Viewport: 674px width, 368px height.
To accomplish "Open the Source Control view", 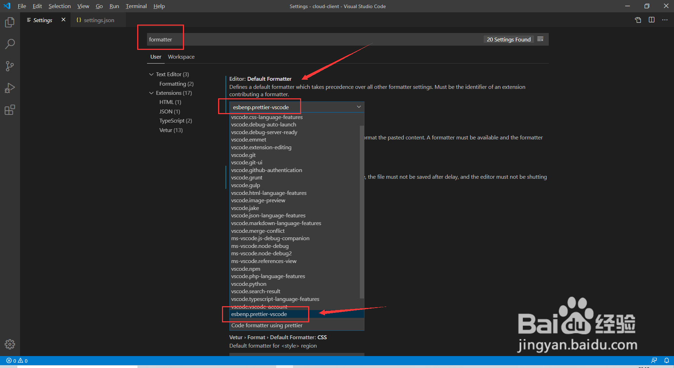I will pyautogui.click(x=10, y=66).
